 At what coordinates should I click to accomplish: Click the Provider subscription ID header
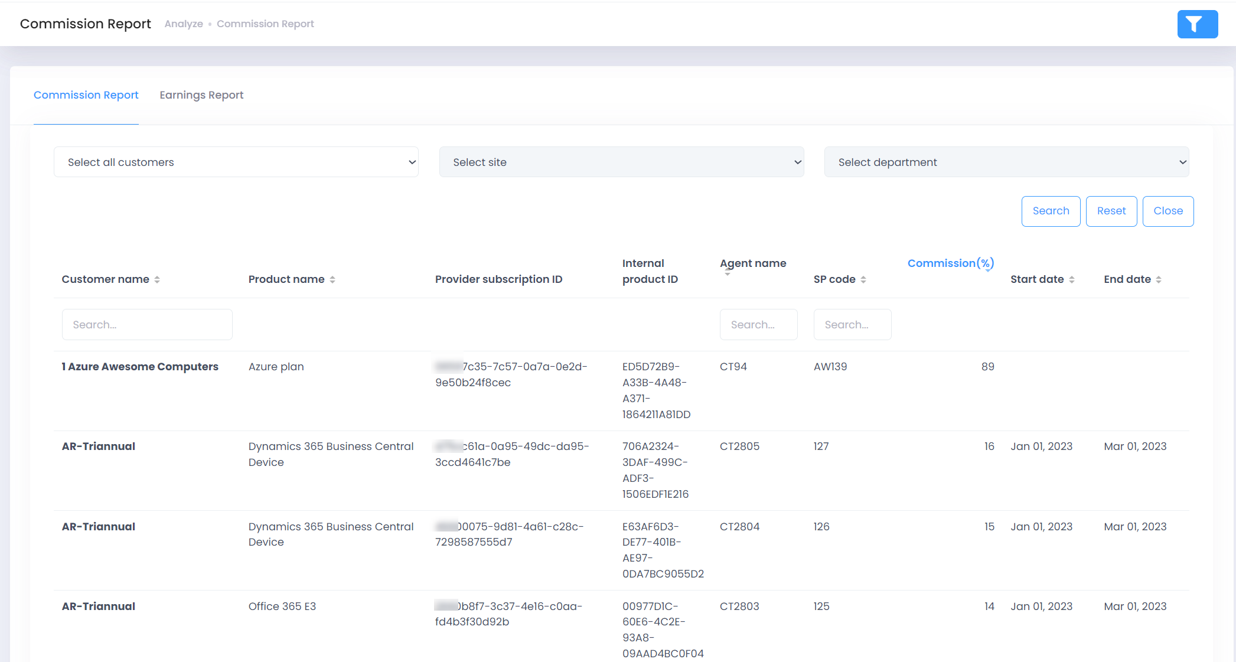point(498,279)
